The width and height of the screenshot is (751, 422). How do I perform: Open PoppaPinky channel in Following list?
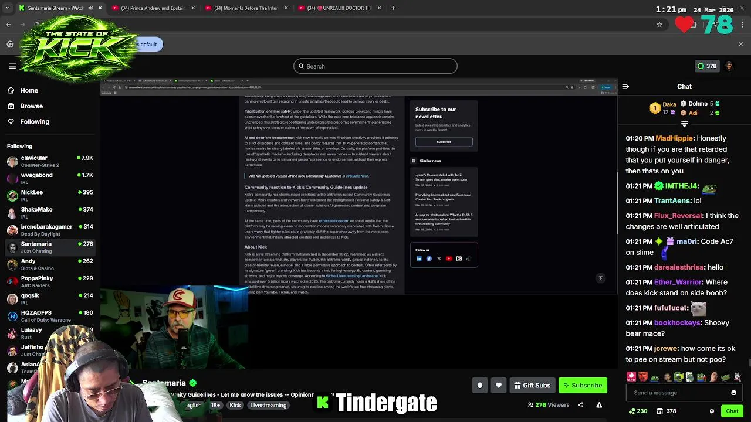click(x=50, y=281)
